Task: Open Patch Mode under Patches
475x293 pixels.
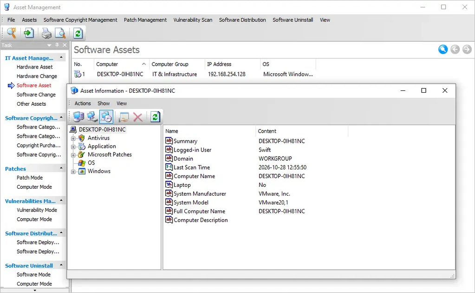Action: [30, 178]
